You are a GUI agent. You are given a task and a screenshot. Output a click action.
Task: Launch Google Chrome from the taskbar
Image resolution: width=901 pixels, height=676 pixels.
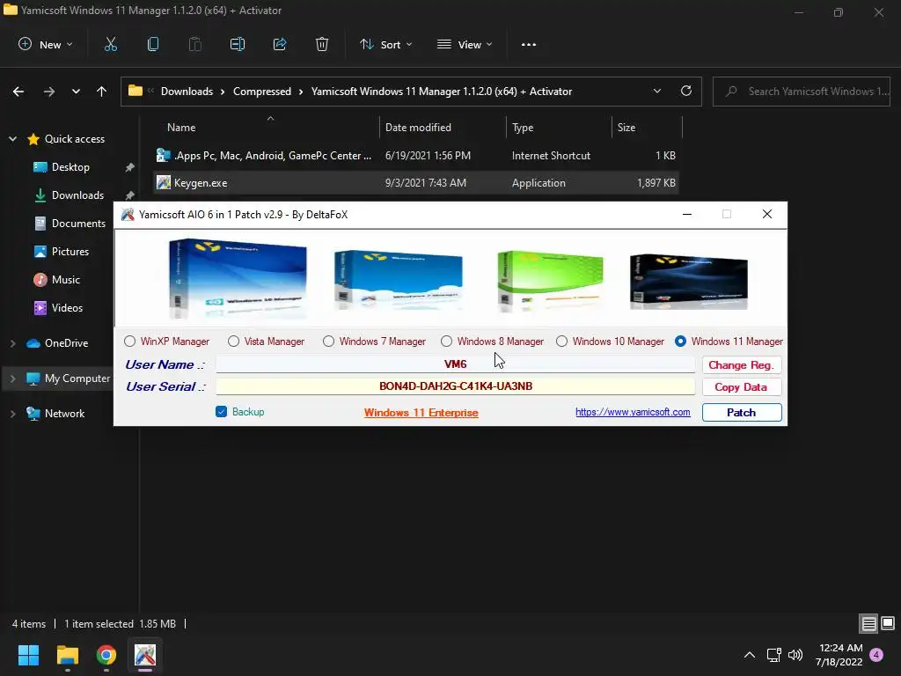[106, 655]
